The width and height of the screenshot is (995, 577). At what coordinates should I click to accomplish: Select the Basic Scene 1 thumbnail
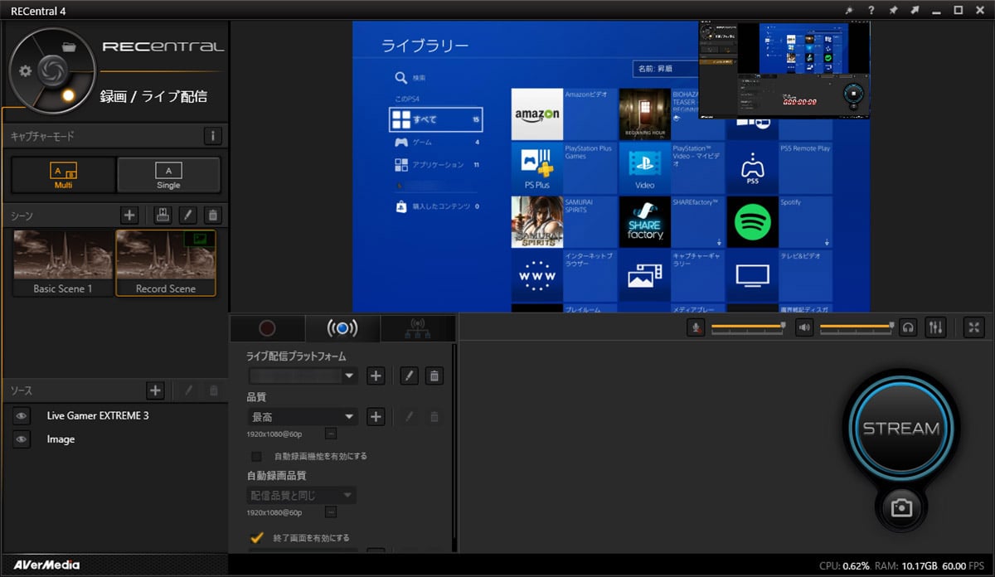coord(63,263)
